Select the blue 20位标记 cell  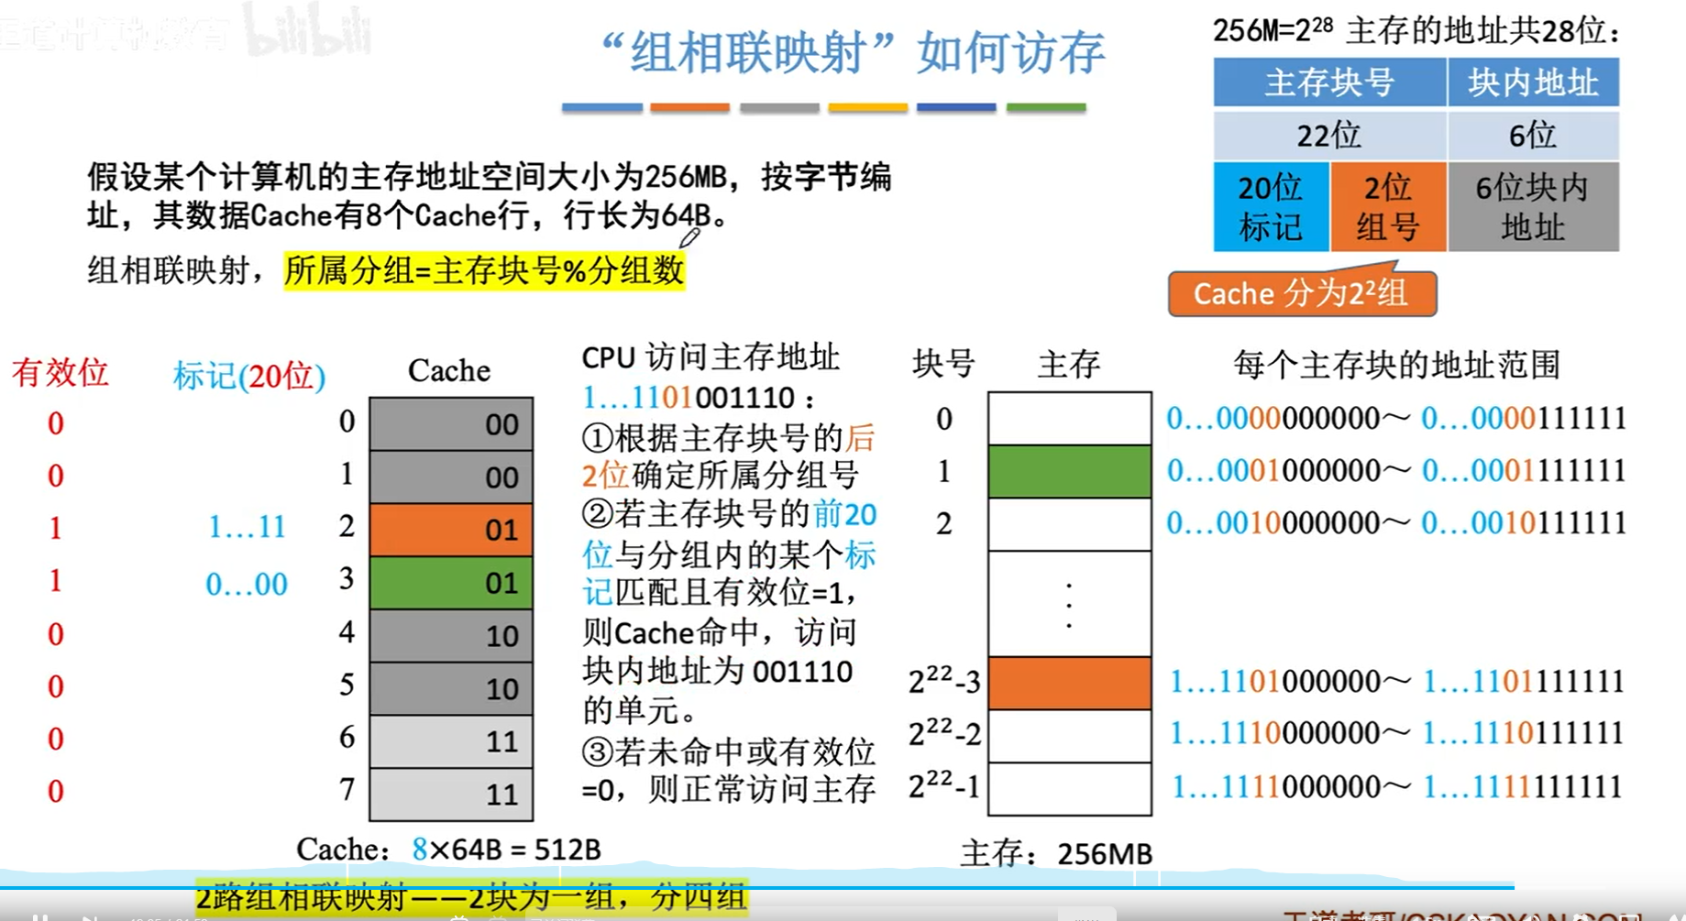click(x=1271, y=206)
